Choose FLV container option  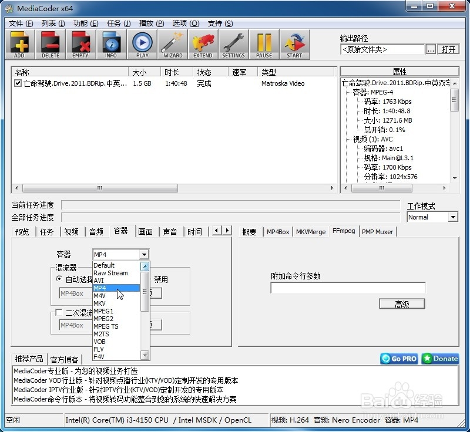pos(116,349)
